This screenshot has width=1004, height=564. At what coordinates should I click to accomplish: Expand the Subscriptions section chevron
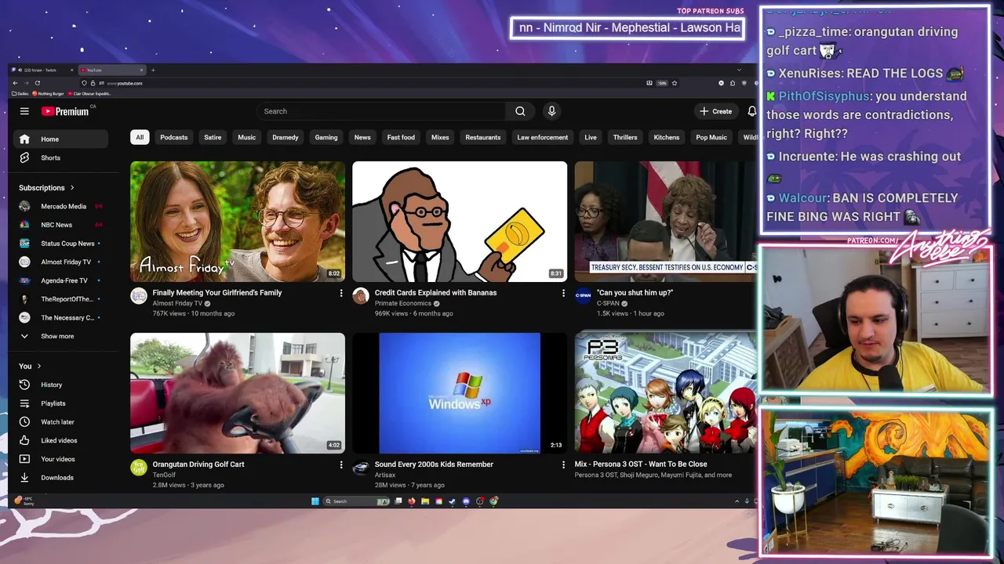click(x=72, y=188)
